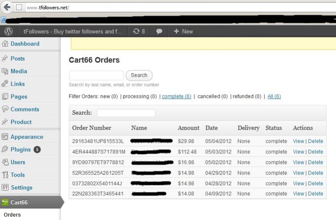Viewport: 336px width, 220px height.
Task: View order 9YD90797ET9778812
Action: point(299,162)
